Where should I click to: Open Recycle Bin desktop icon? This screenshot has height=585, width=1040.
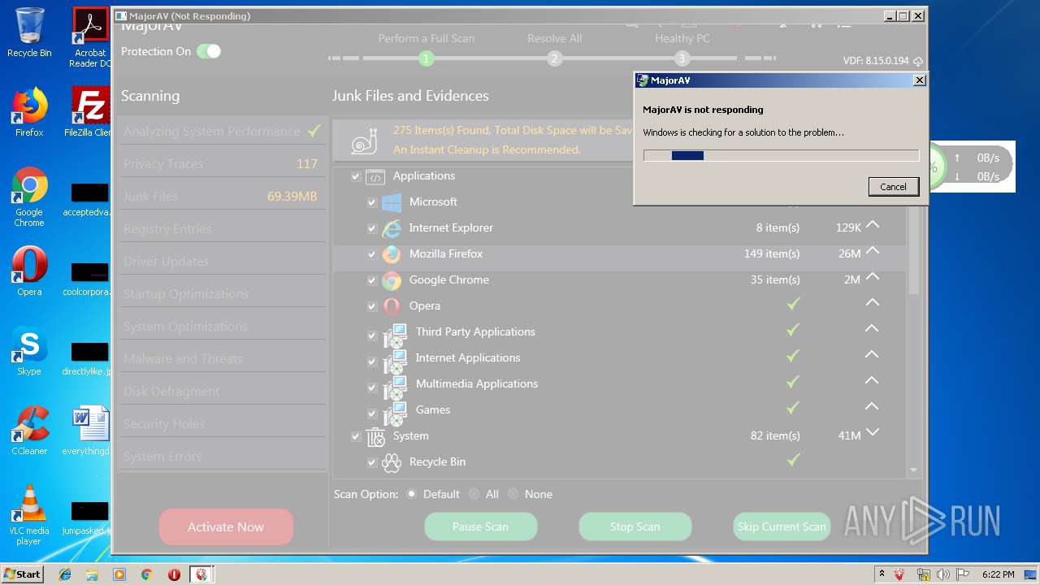[29, 32]
